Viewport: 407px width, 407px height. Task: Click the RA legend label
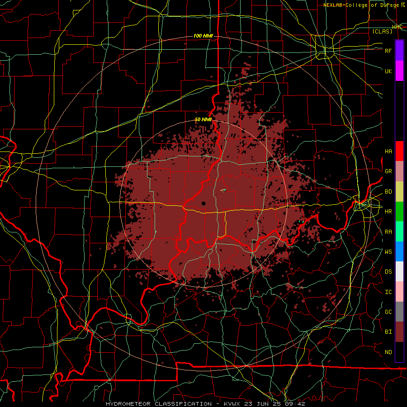coord(388,232)
